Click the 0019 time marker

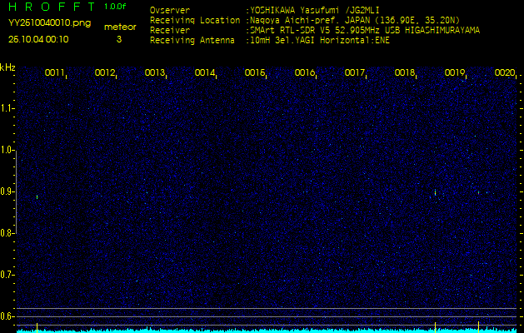coord(455,73)
